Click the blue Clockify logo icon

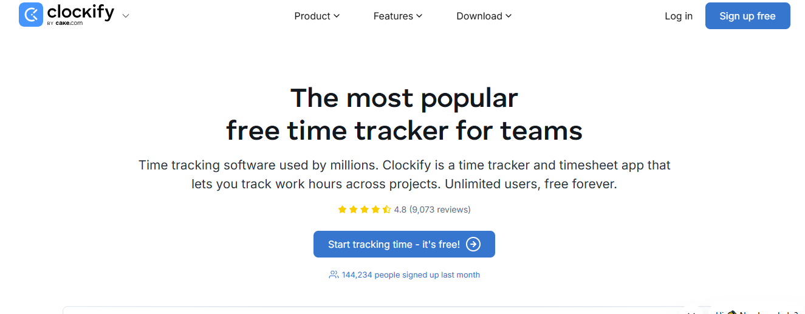pos(31,15)
